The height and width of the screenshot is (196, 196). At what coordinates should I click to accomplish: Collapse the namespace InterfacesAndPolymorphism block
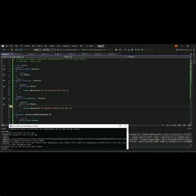14,115
